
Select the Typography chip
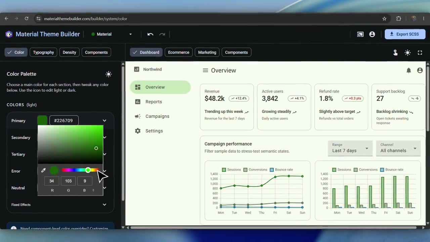pos(43,52)
